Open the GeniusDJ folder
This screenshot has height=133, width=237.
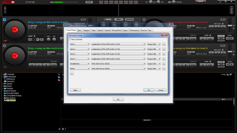10,82
